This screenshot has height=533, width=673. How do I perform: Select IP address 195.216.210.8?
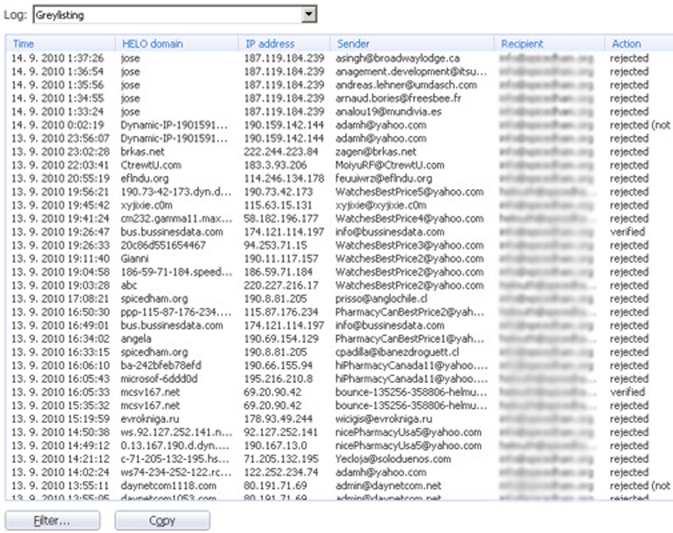(278, 379)
